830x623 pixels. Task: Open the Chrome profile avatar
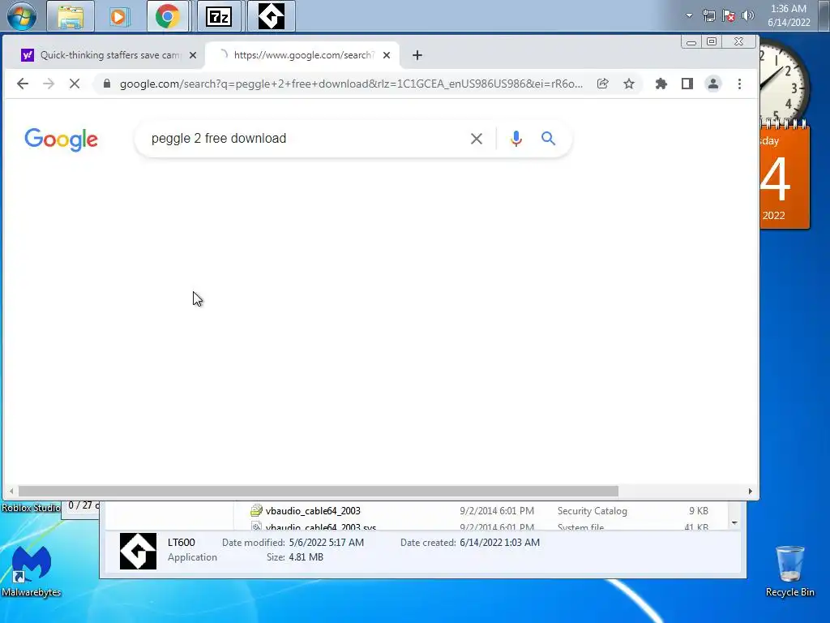pyautogui.click(x=713, y=84)
